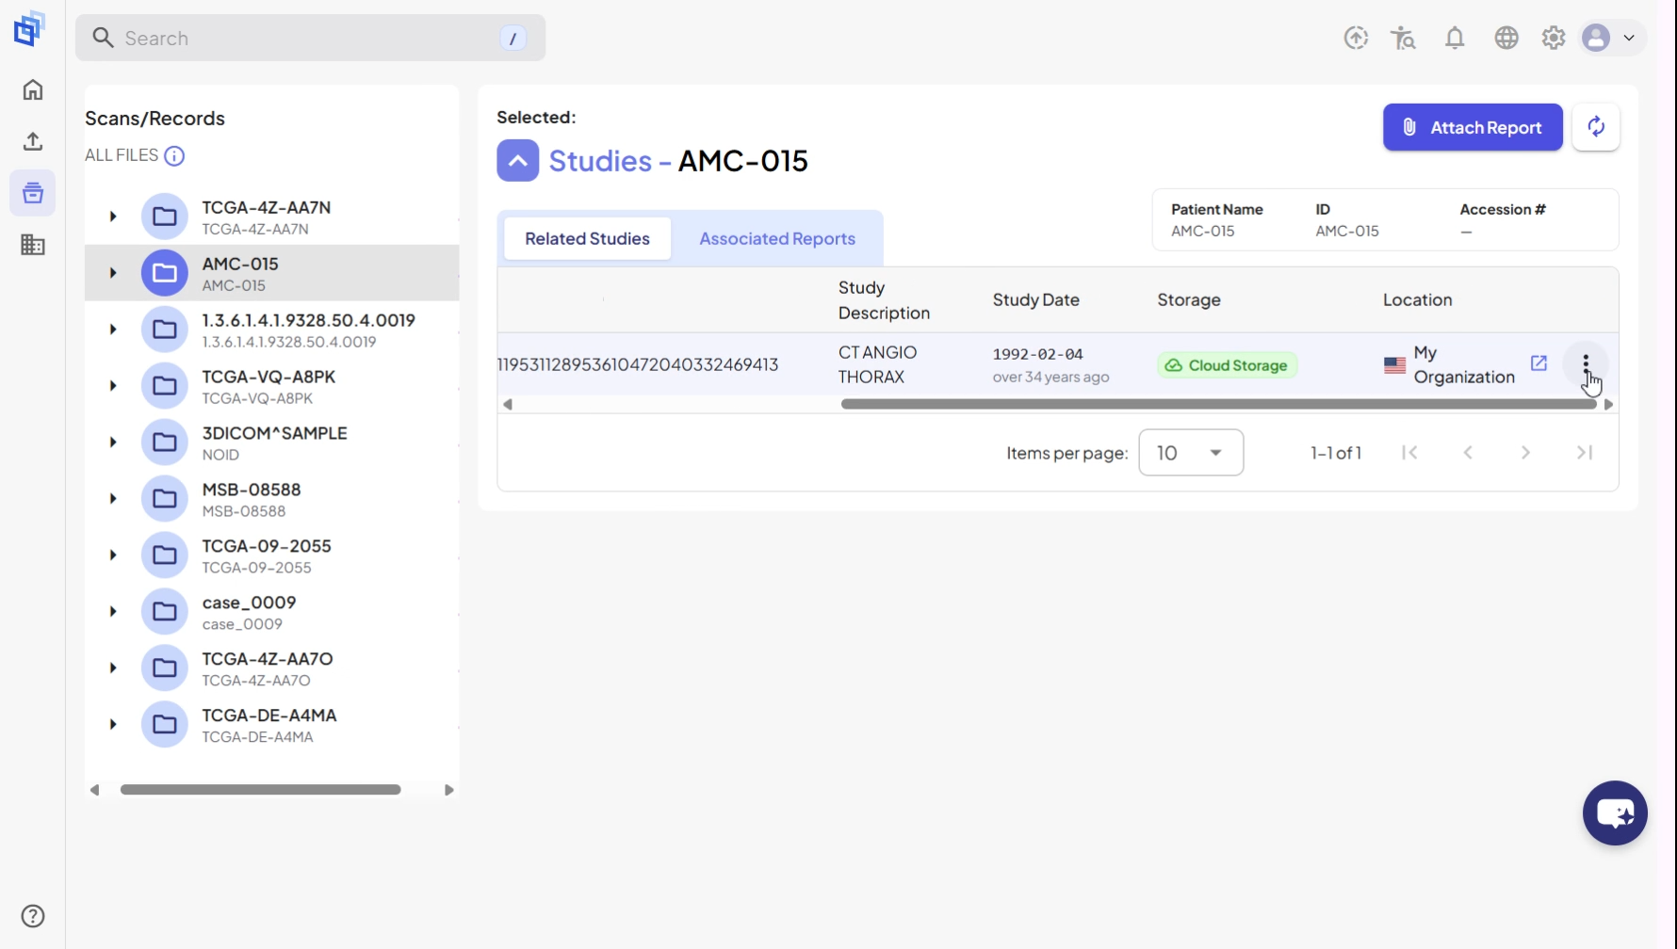Open Scans/Records archive sidebar icon

(33, 193)
